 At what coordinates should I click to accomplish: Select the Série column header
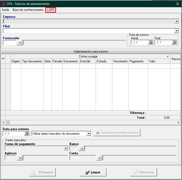click(x=47, y=61)
